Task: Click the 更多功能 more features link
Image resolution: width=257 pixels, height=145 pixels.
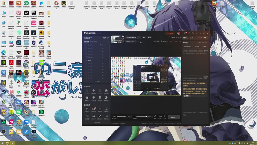Action: [x=97, y=123]
